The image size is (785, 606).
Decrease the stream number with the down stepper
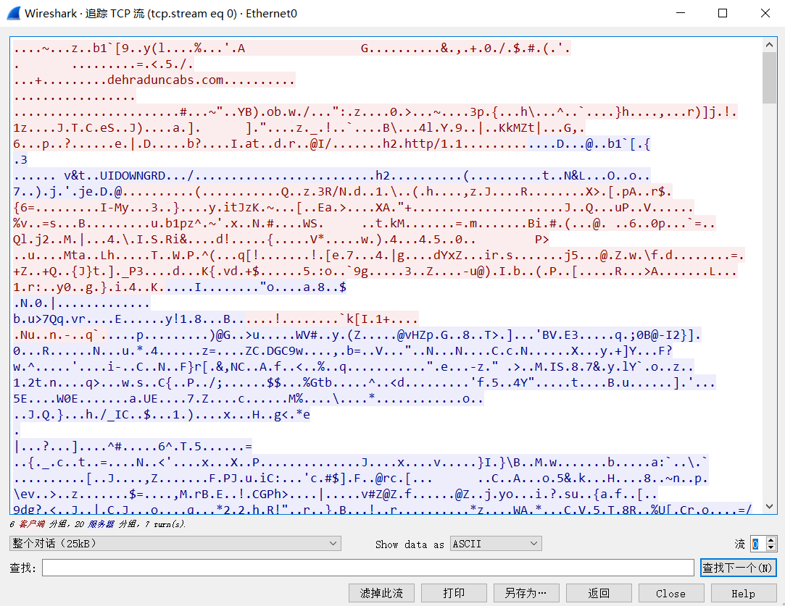771,547
